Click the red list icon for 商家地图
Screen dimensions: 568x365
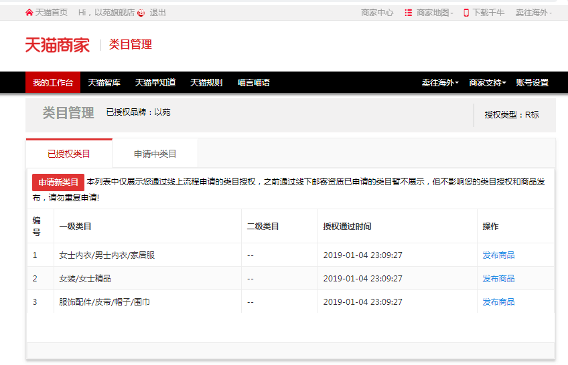[x=409, y=13]
